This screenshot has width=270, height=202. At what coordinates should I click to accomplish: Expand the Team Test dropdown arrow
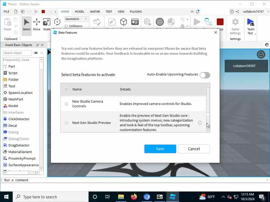[255, 34]
